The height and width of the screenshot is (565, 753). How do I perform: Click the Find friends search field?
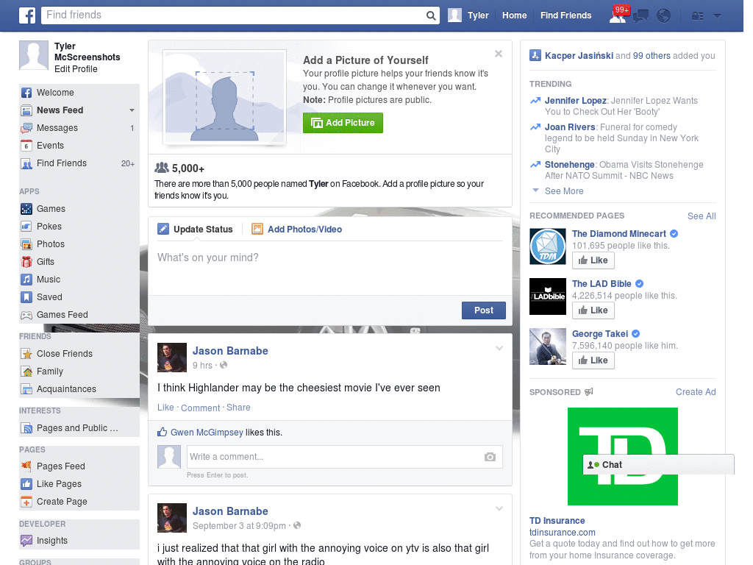point(234,15)
